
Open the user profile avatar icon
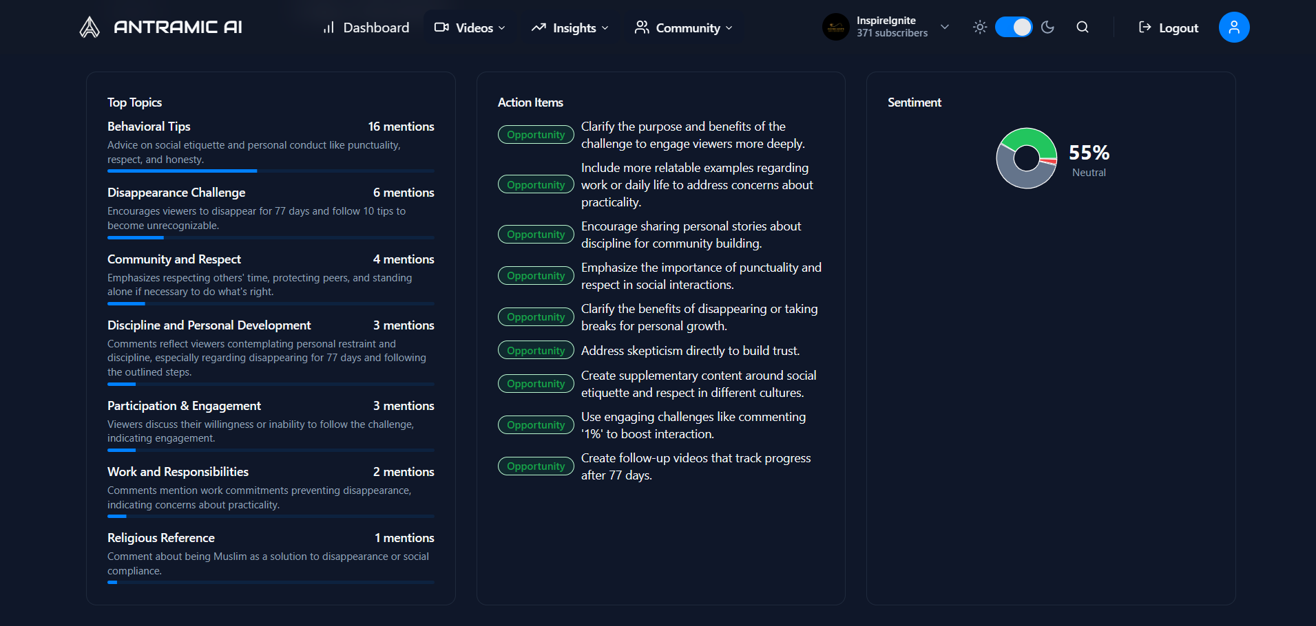(x=1233, y=28)
